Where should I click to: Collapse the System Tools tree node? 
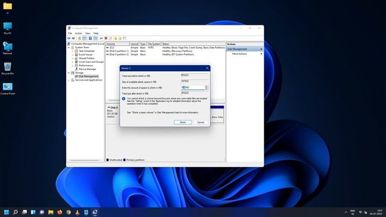point(69,47)
